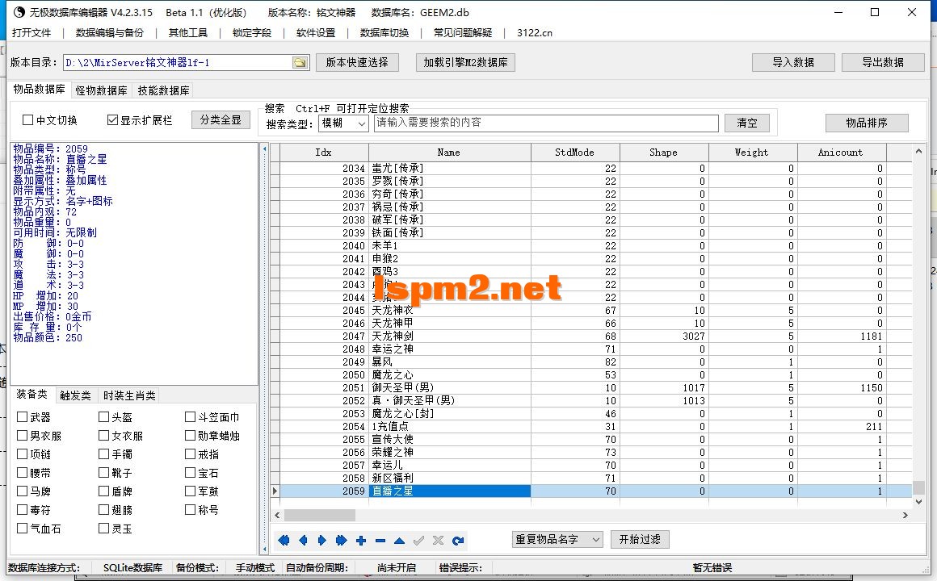Sort by StdMode column header
The height and width of the screenshot is (581, 937).
575,153
